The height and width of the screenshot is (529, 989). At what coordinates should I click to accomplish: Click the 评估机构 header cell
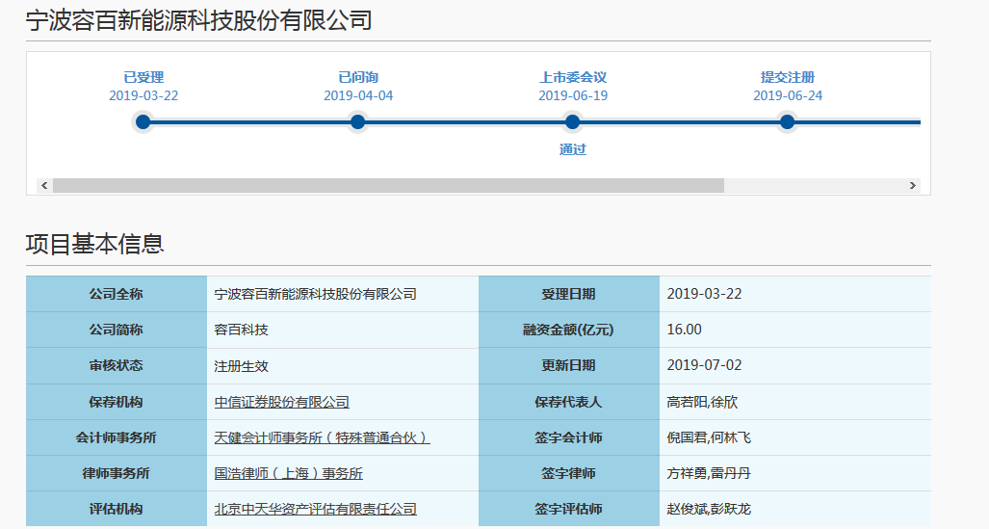click(x=117, y=509)
